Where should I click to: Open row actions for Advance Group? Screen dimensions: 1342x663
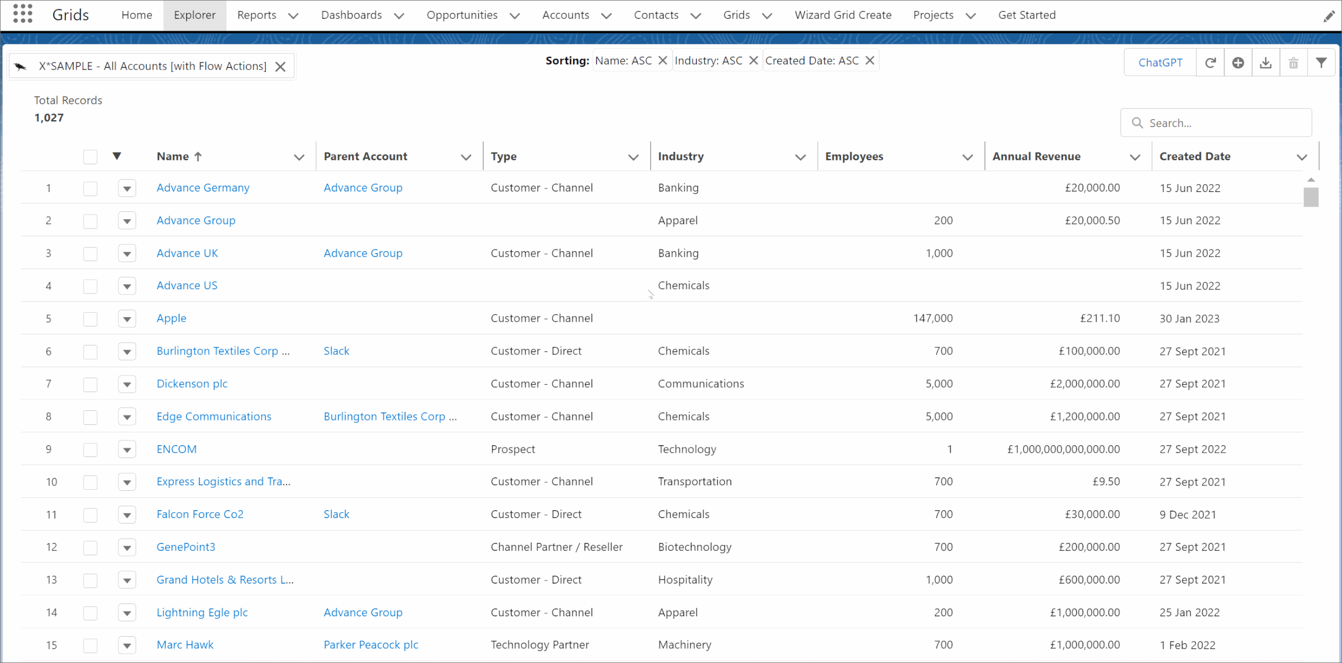pyautogui.click(x=127, y=221)
